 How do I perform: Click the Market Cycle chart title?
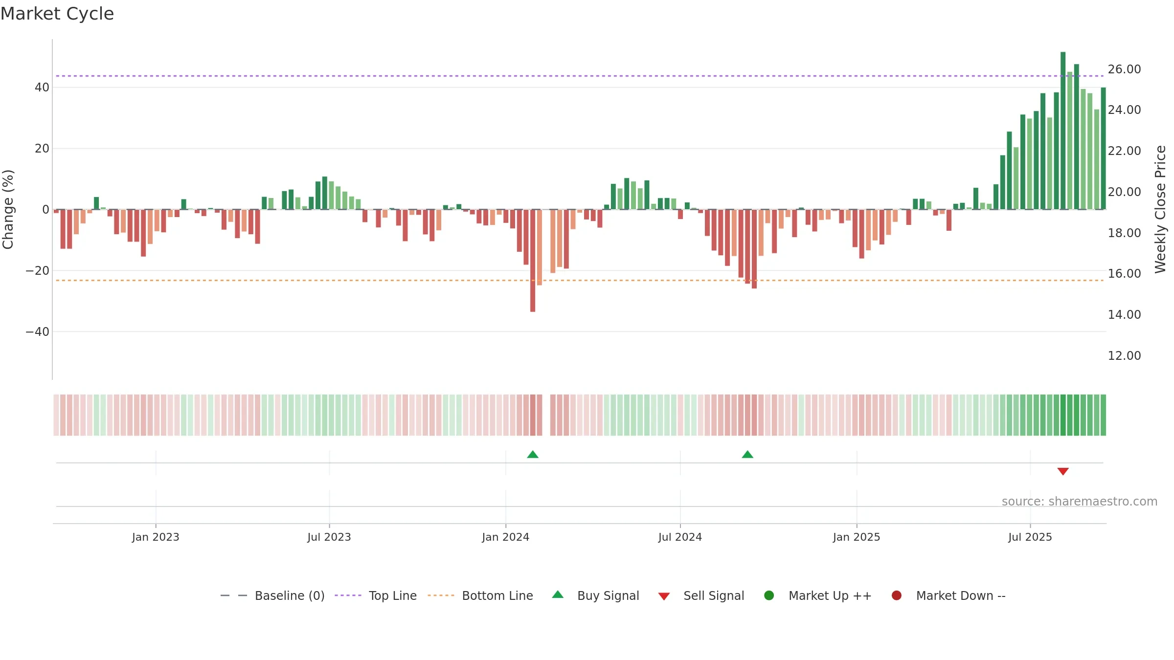(x=57, y=14)
